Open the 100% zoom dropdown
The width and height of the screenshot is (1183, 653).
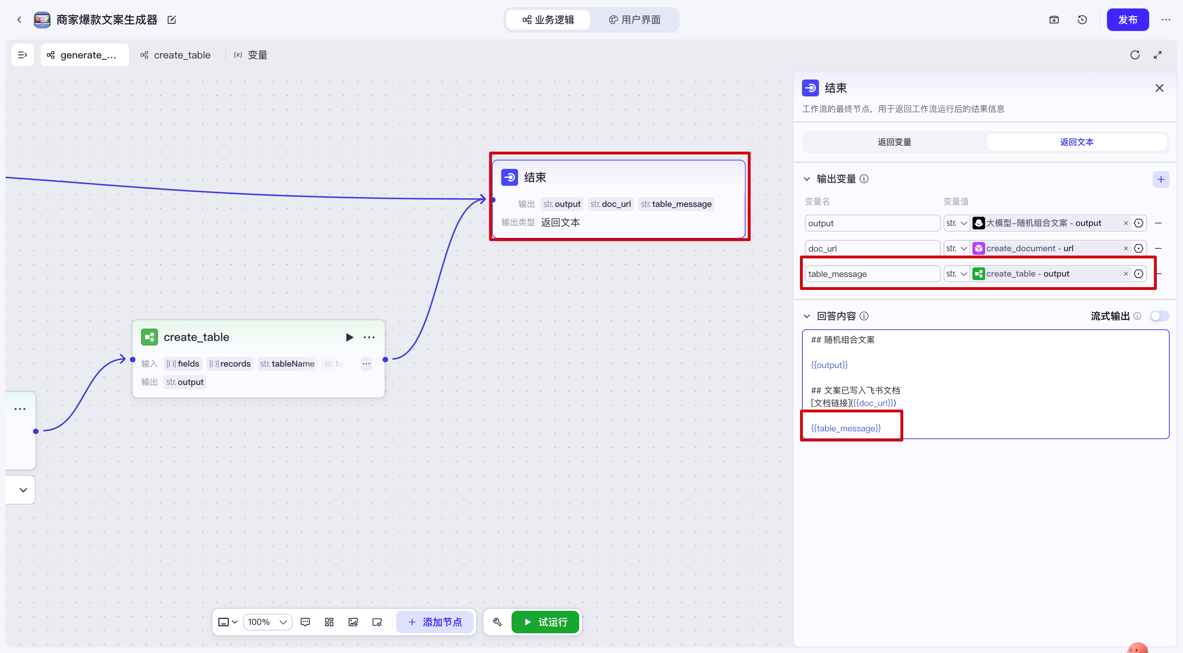pyautogui.click(x=267, y=622)
